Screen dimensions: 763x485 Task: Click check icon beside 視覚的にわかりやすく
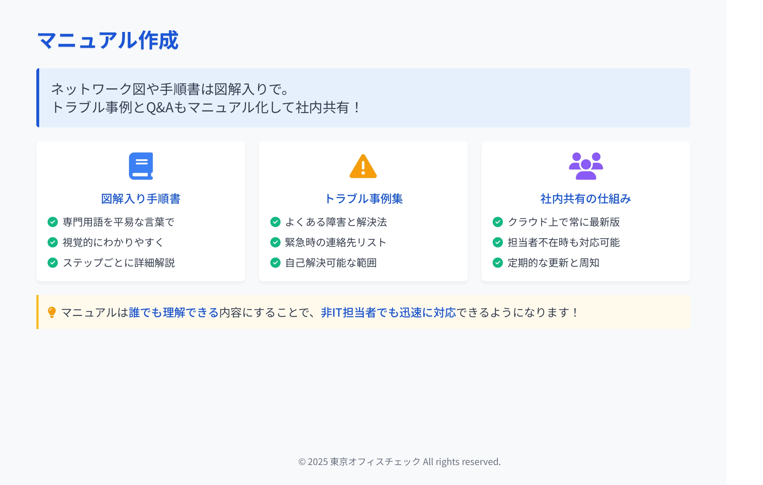53,242
